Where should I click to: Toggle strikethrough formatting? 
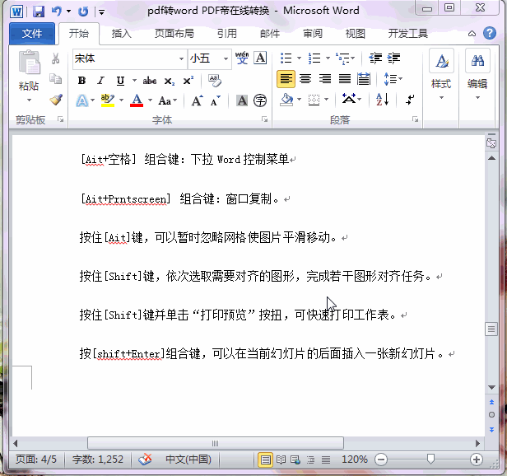point(150,81)
